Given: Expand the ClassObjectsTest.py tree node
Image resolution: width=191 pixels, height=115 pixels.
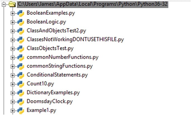Looking at the screenshot, I should tap(12, 49).
